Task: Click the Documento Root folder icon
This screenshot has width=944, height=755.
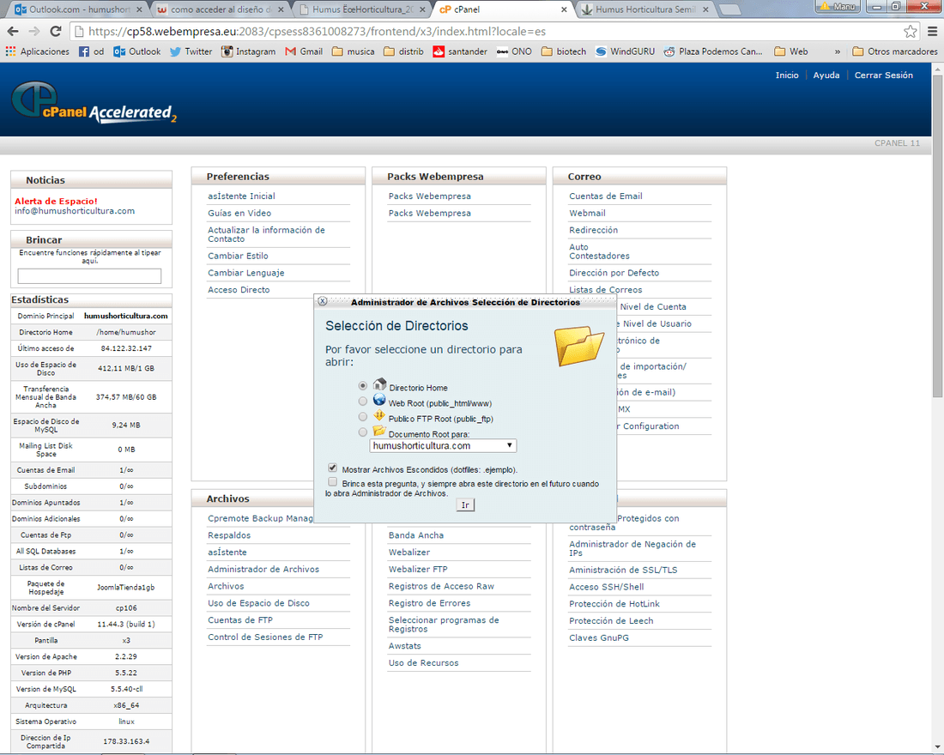Action: coord(379,431)
